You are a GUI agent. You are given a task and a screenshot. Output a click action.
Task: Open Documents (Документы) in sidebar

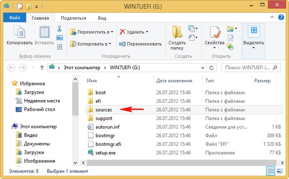coord(33,144)
